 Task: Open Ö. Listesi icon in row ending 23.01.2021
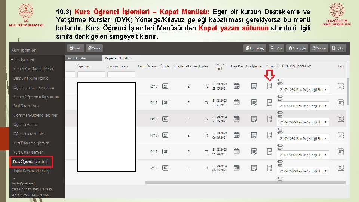(165, 102)
